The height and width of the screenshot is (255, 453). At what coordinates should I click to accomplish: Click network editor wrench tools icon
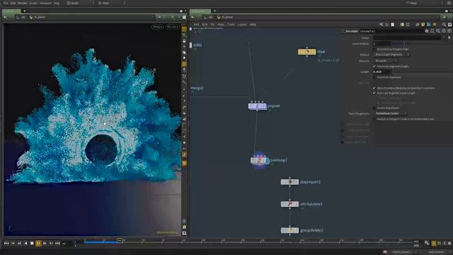tap(382, 25)
